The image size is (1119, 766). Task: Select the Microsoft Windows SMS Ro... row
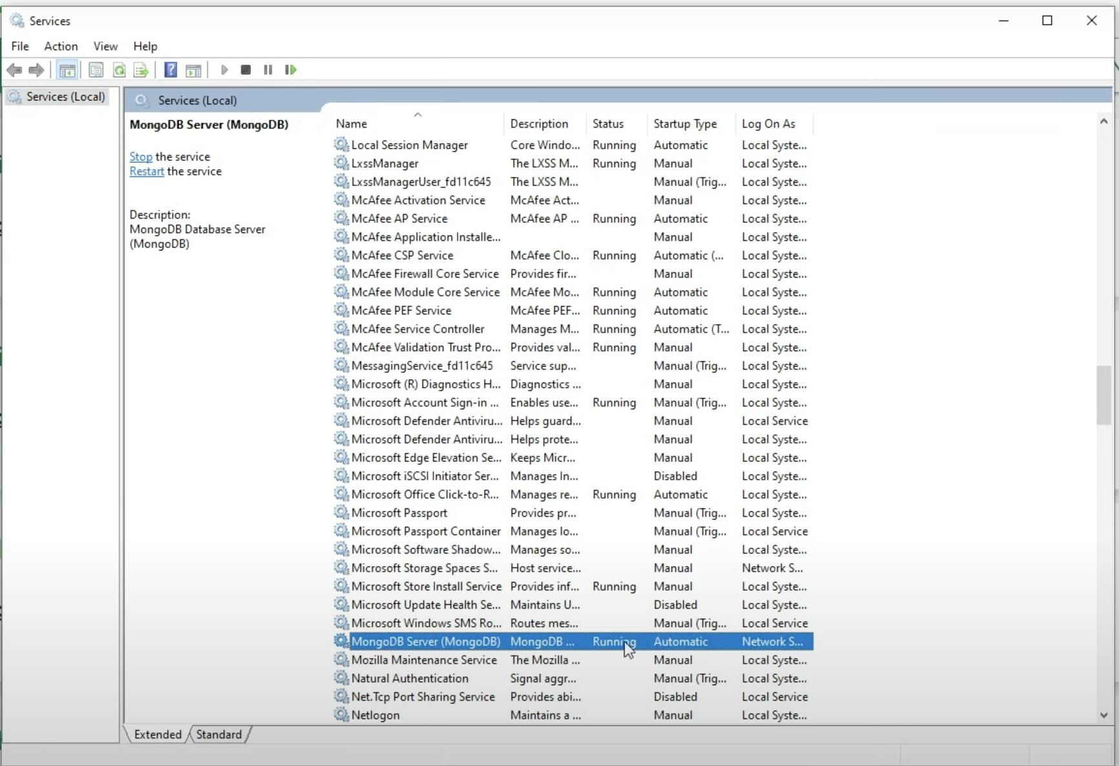pos(572,623)
